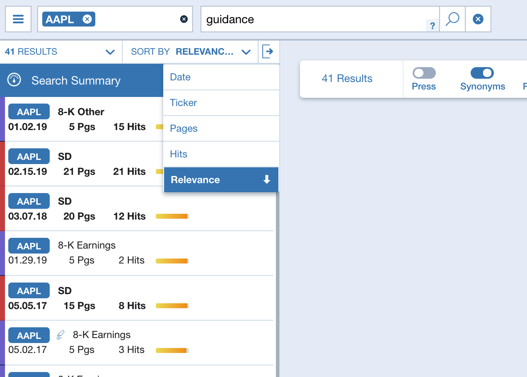Click the 15 Hits count on 01.02.19 result
Screen dimensions: 527x377
(x=129, y=127)
